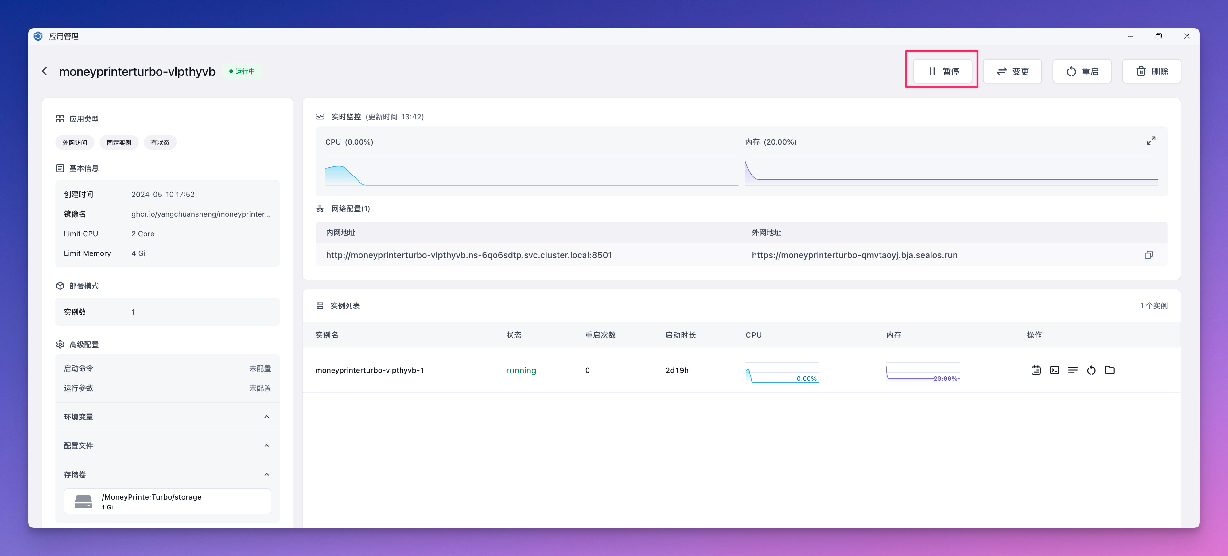The height and width of the screenshot is (556, 1228).
Task: Click the creation time 2024-05-10 17:52
Action: click(163, 195)
